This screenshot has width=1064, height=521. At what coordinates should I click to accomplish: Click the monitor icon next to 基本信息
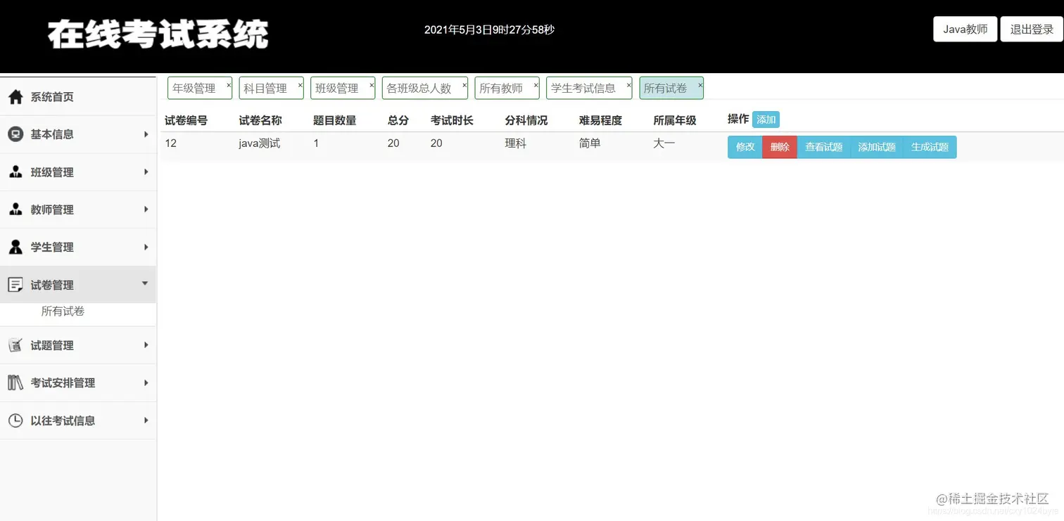coord(15,134)
